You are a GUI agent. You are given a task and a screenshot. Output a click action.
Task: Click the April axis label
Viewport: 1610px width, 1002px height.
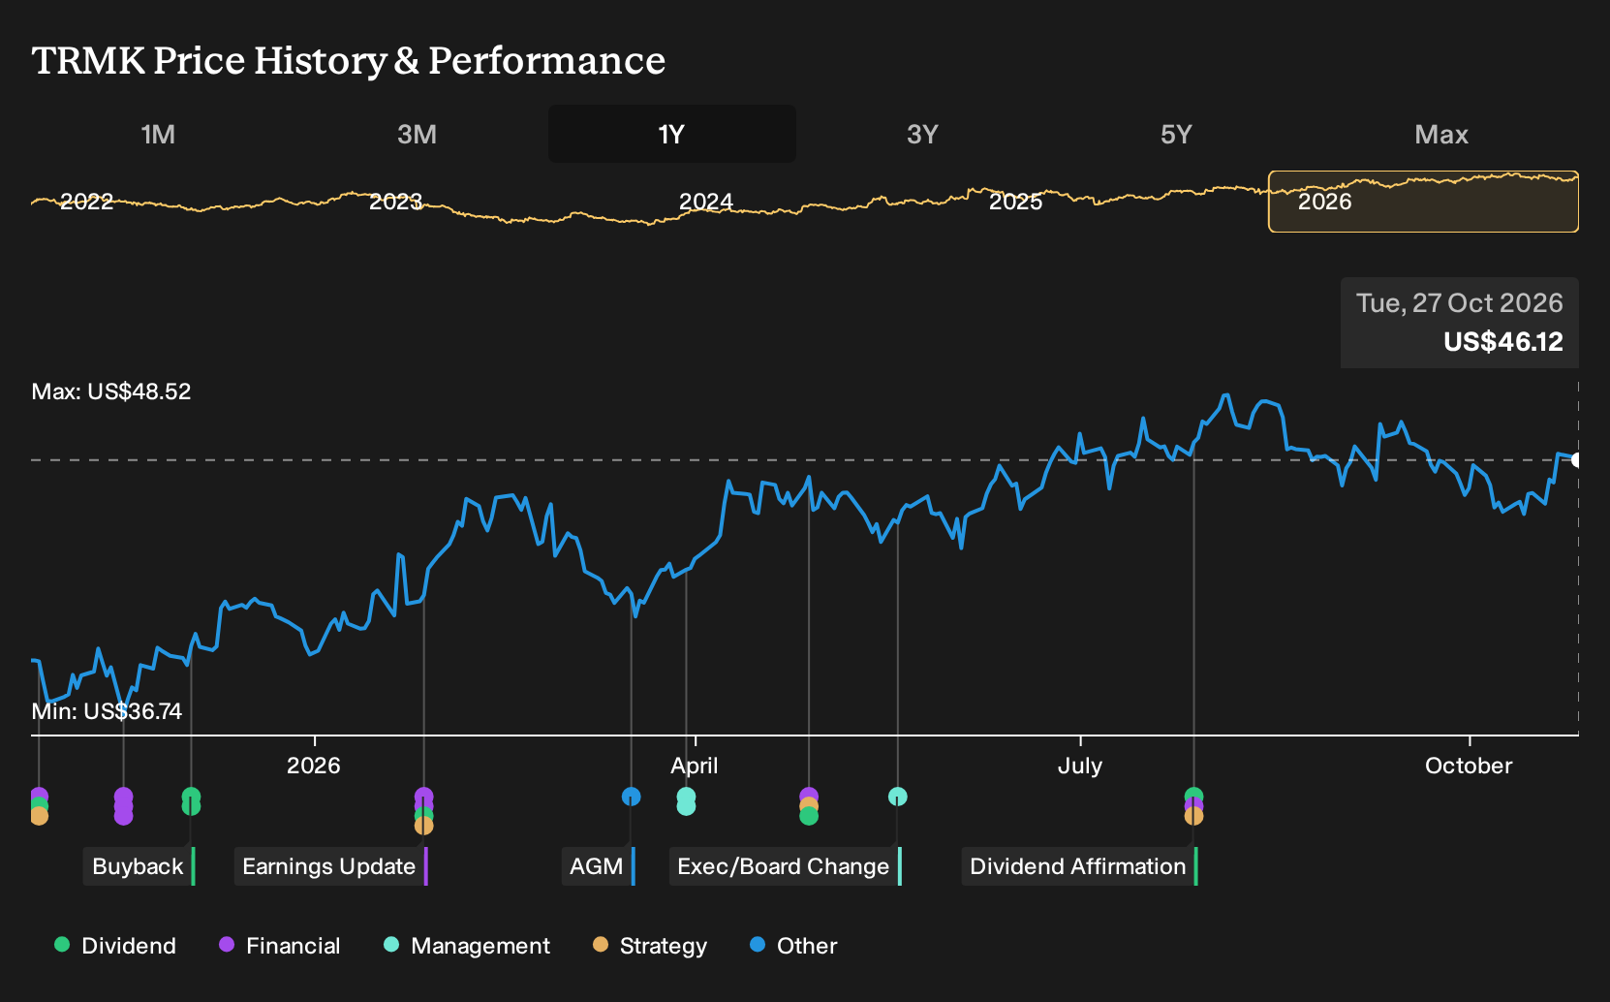point(695,766)
